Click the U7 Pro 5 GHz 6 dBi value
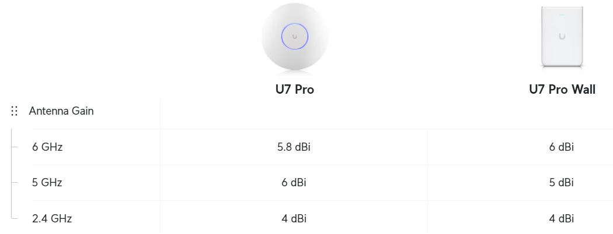 (x=294, y=183)
